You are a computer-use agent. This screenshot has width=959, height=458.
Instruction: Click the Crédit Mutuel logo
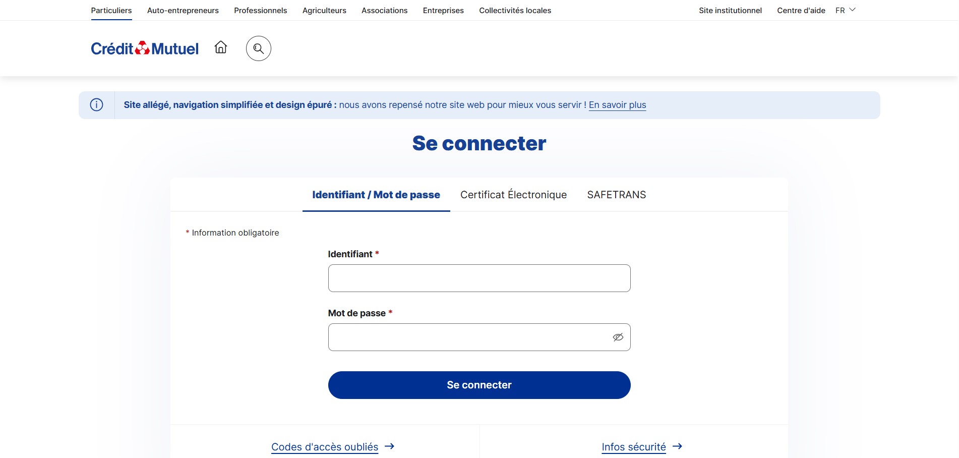(145, 48)
